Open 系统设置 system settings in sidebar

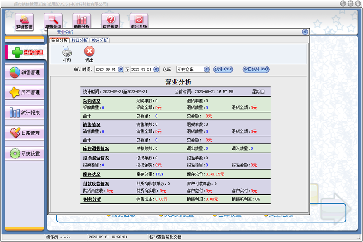pyautogui.click(x=25, y=153)
